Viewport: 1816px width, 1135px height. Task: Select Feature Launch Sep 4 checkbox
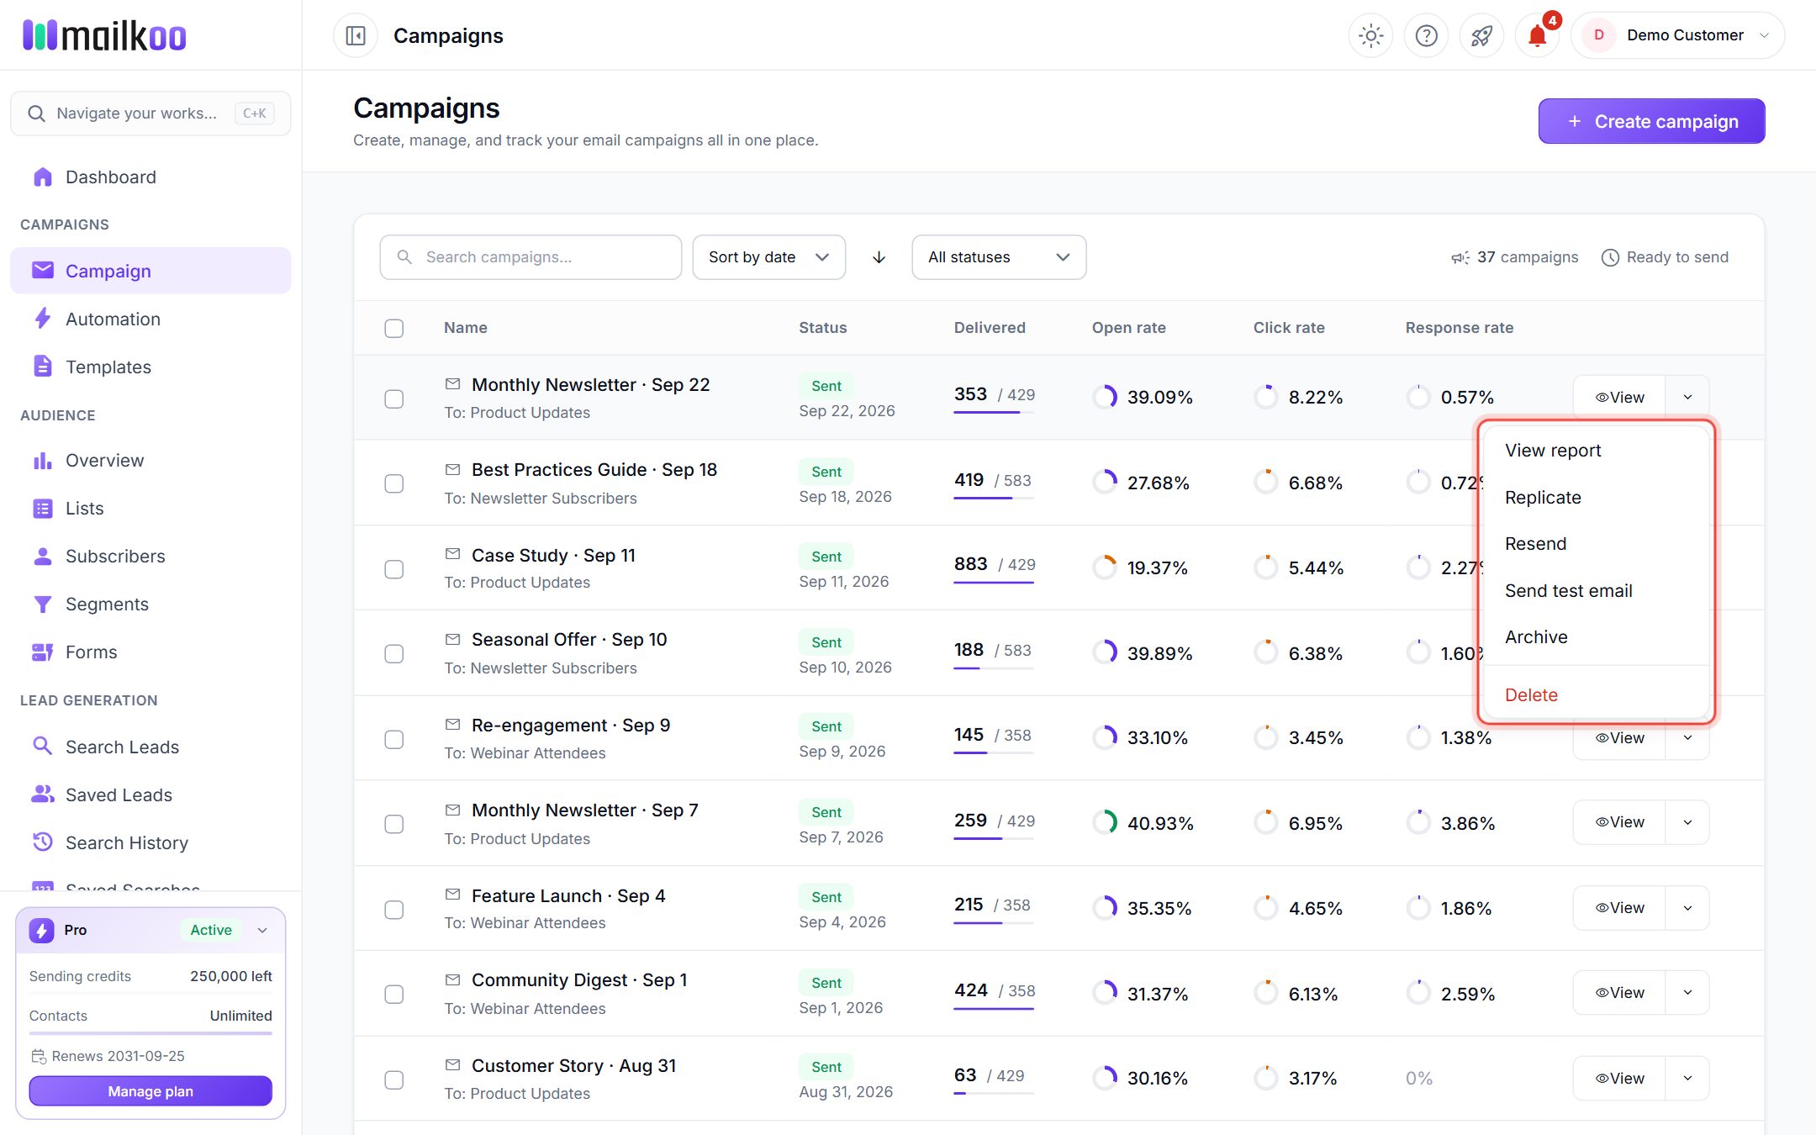coord(393,910)
